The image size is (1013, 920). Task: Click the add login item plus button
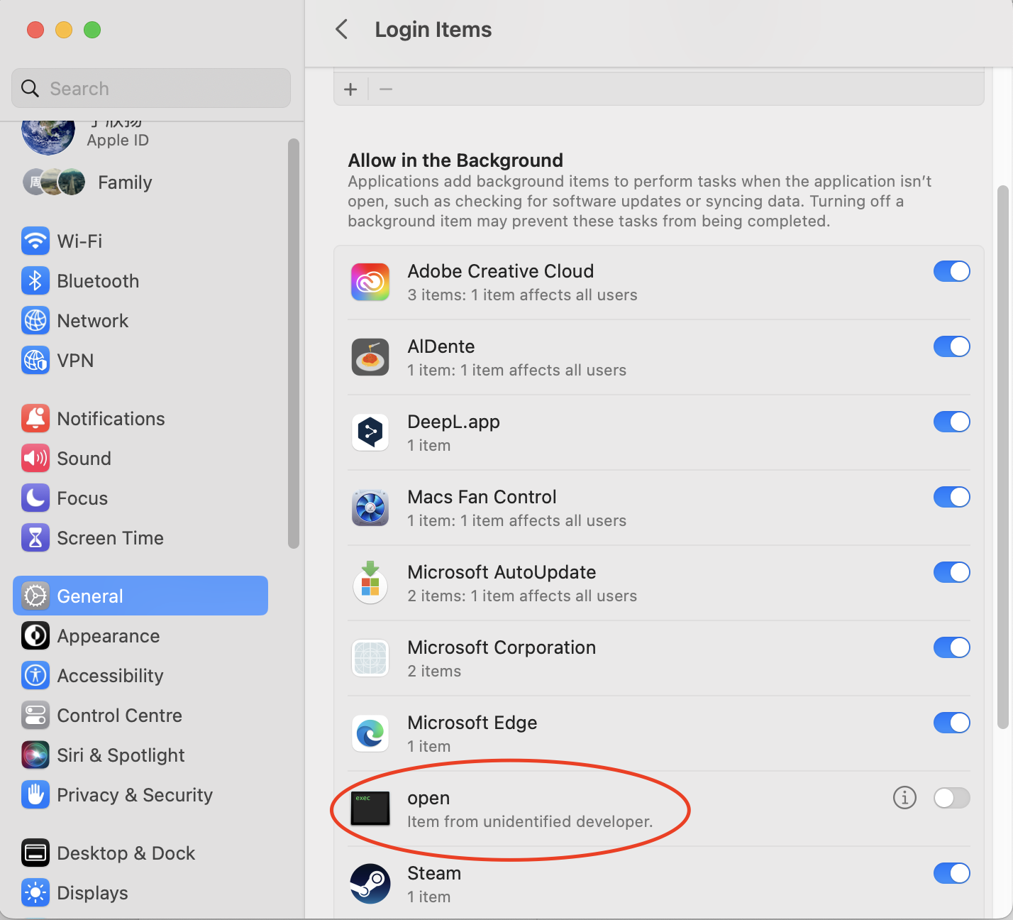(350, 89)
